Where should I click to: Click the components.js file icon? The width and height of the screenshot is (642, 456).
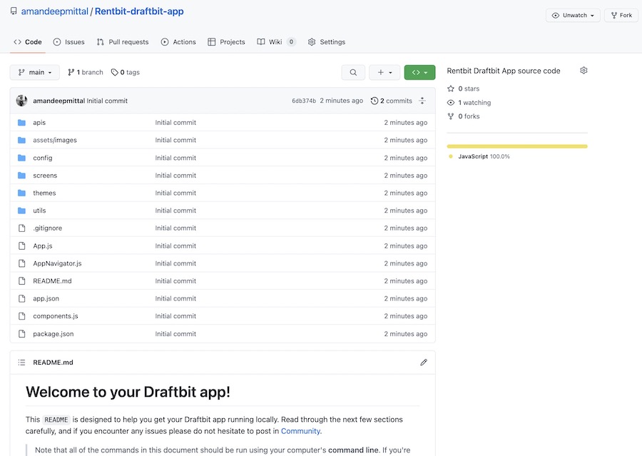21,316
